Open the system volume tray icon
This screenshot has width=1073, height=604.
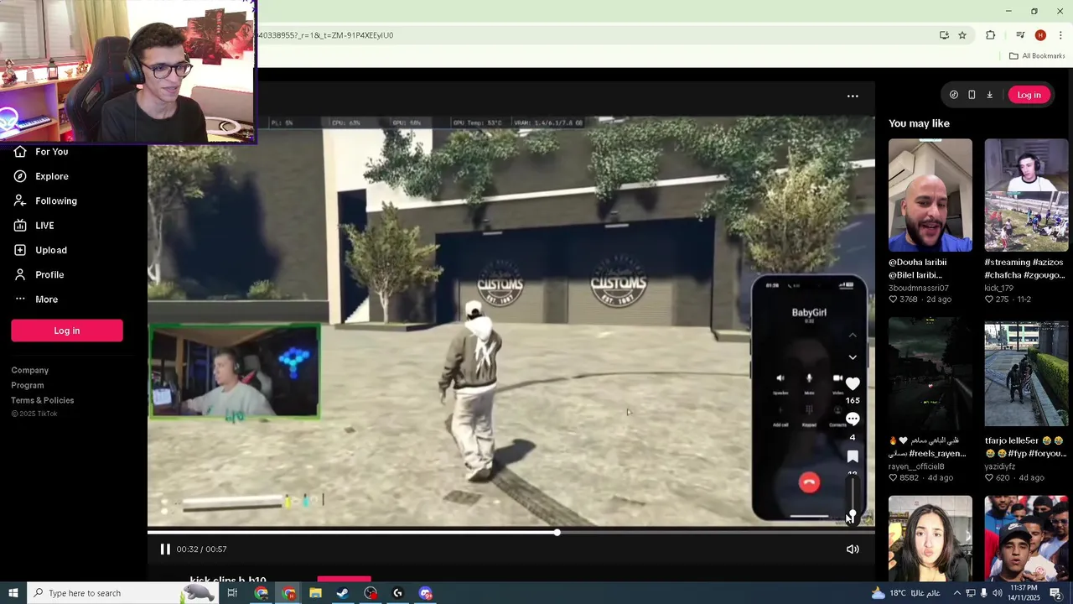pyautogui.click(x=996, y=593)
